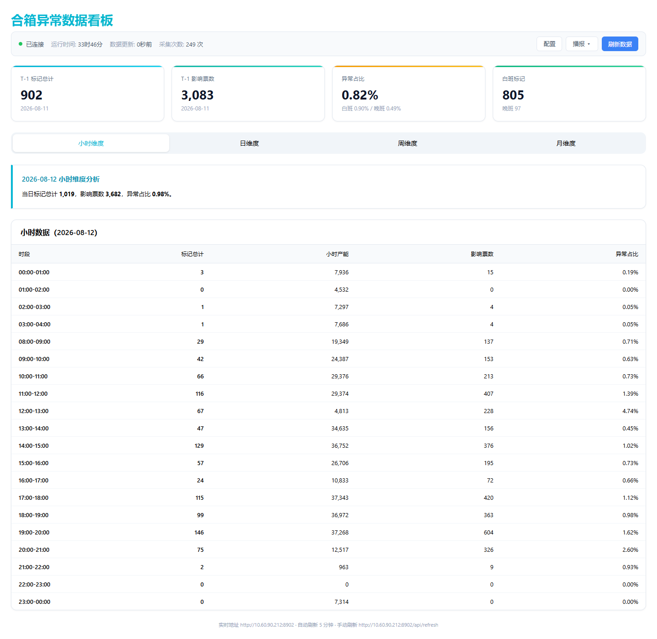Click the footer 实时地址 URL text
The width and height of the screenshot is (657, 639).
click(256, 625)
